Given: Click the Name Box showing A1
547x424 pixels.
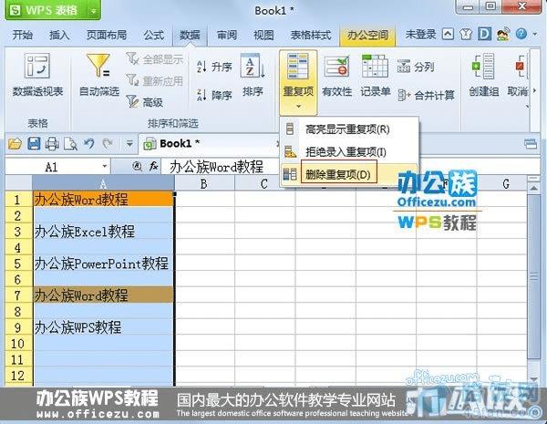Looking at the screenshot, I should tap(51, 167).
